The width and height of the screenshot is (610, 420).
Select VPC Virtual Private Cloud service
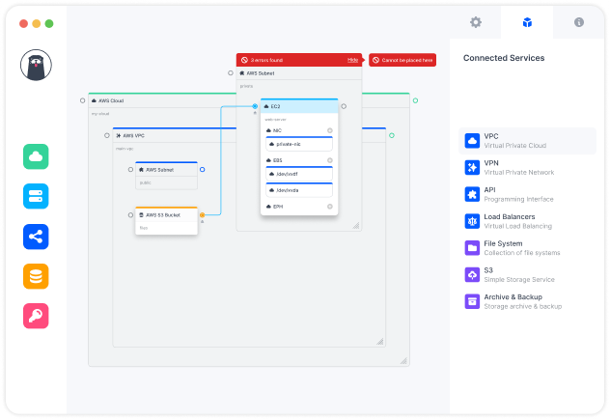527,141
